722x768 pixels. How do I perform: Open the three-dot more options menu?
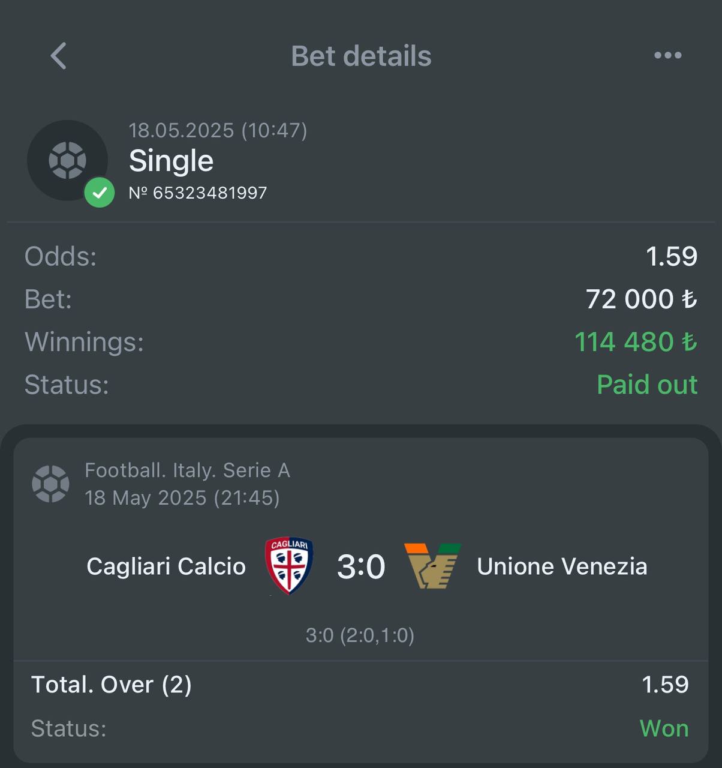click(667, 55)
